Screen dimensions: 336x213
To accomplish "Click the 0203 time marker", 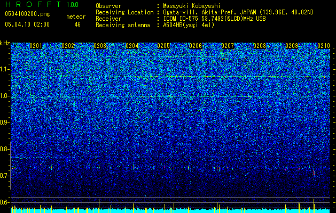I will click(x=100, y=46).
